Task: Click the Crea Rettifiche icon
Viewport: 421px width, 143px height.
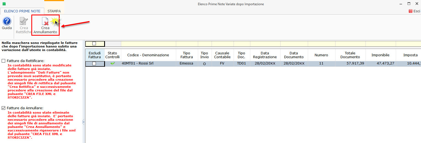Action: (24, 21)
